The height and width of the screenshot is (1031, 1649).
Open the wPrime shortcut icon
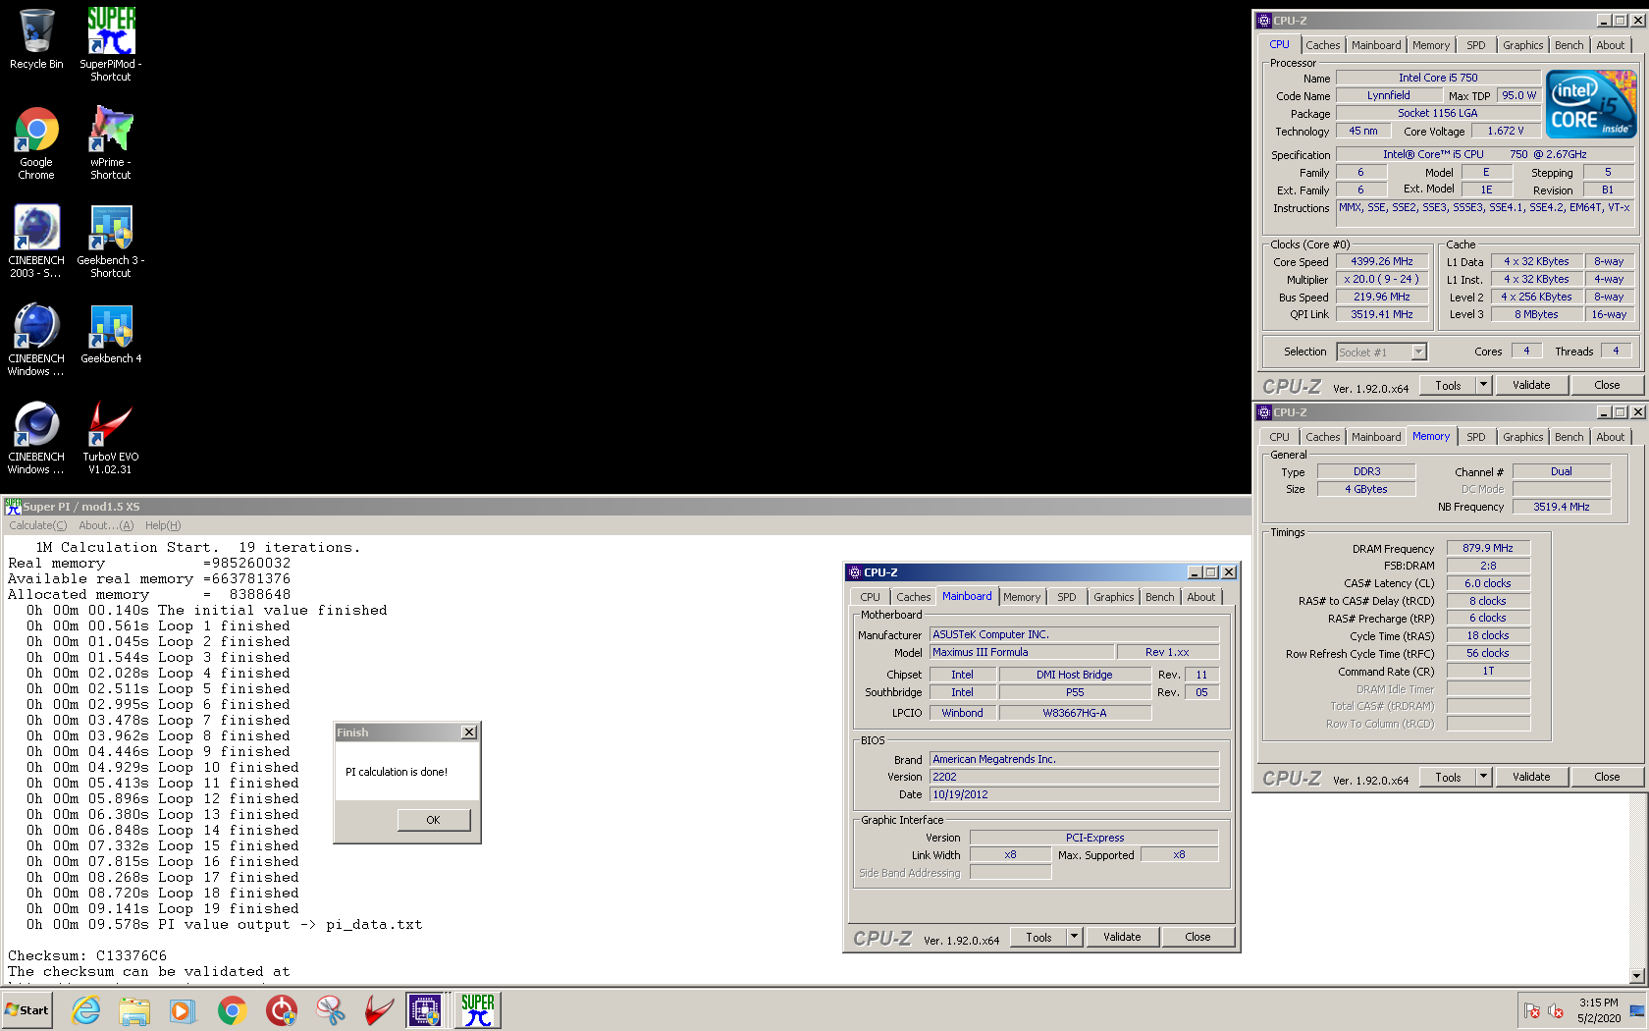click(111, 143)
